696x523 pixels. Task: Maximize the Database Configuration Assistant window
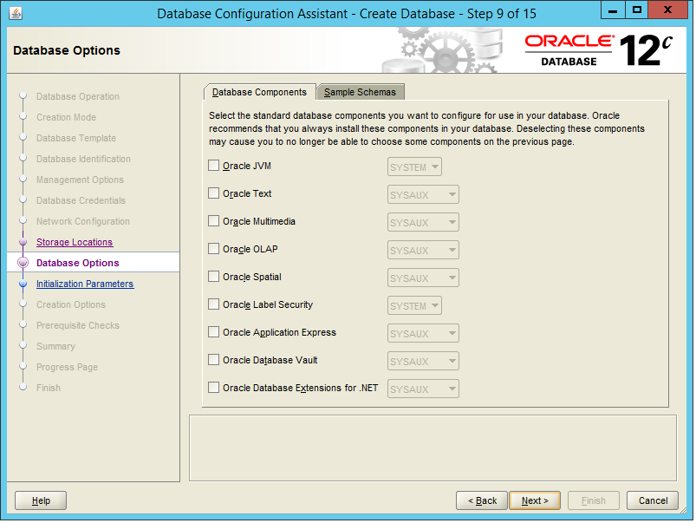click(637, 10)
